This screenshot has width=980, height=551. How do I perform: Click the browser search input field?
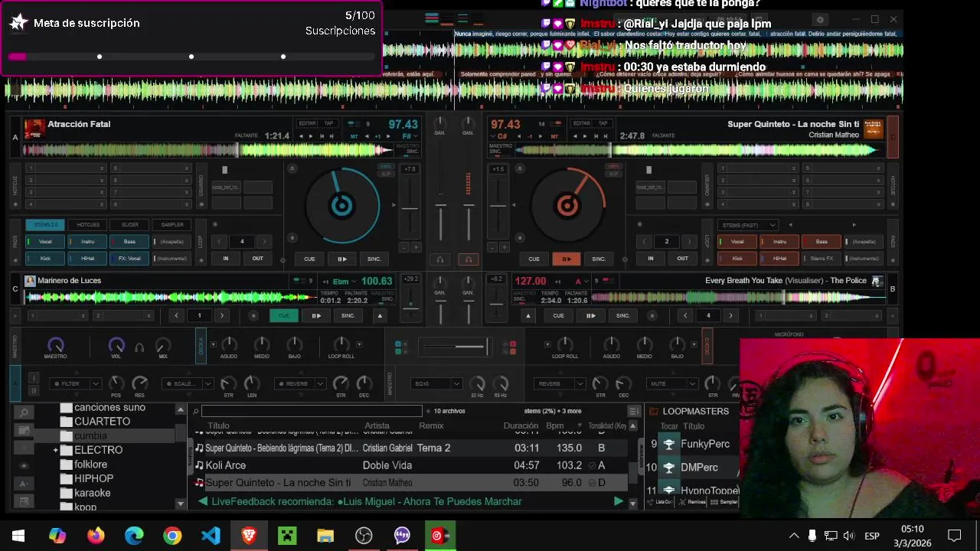310,411
